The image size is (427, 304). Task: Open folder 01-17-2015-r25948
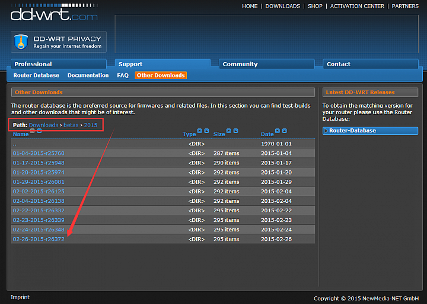pyautogui.click(x=39, y=163)
